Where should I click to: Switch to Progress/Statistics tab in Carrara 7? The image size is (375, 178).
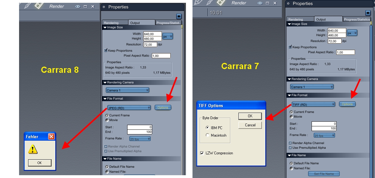click(x=357, y=19)
